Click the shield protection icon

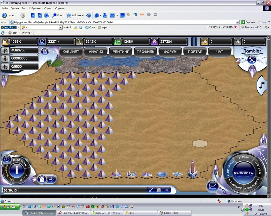click(42, 179)
